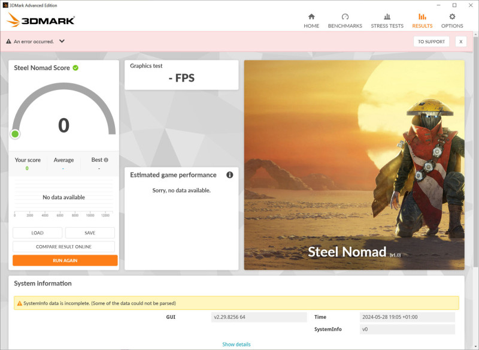
Task: Dismiss the error banner with X
Action: point(461,41)
